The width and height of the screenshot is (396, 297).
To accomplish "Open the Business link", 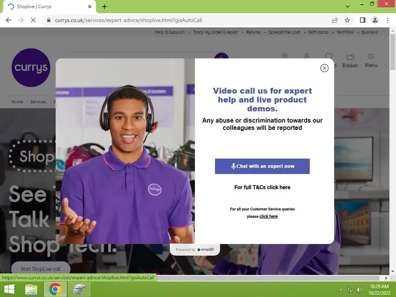I will [369, 32].
